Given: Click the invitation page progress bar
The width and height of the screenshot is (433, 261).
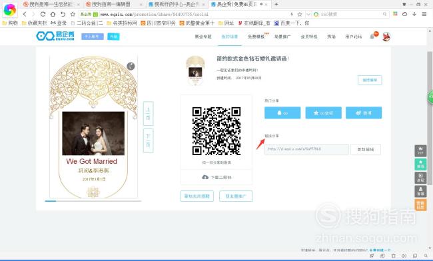Looking at the screenshot, I should pyautogui.click(x=93, y=201).
